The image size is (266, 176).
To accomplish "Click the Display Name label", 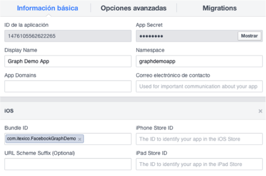I will [x=21, y=50].
